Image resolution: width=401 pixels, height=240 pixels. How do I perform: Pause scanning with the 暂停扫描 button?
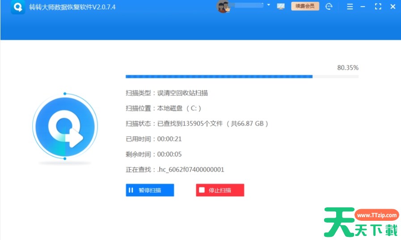[150, 190]
